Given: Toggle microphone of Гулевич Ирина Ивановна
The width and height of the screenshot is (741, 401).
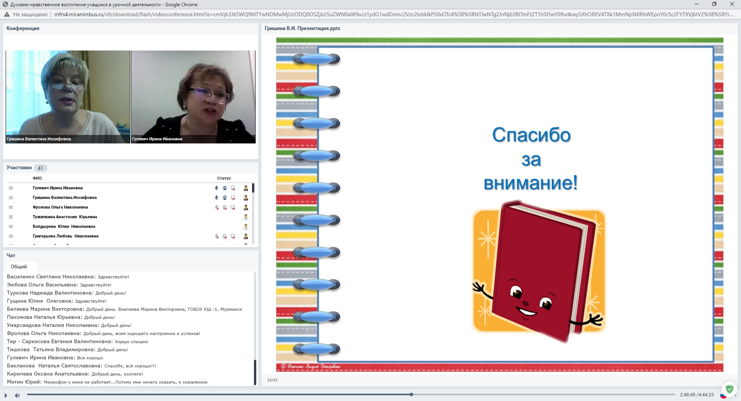Looking at the screenshot, I should tap(217, 188).
